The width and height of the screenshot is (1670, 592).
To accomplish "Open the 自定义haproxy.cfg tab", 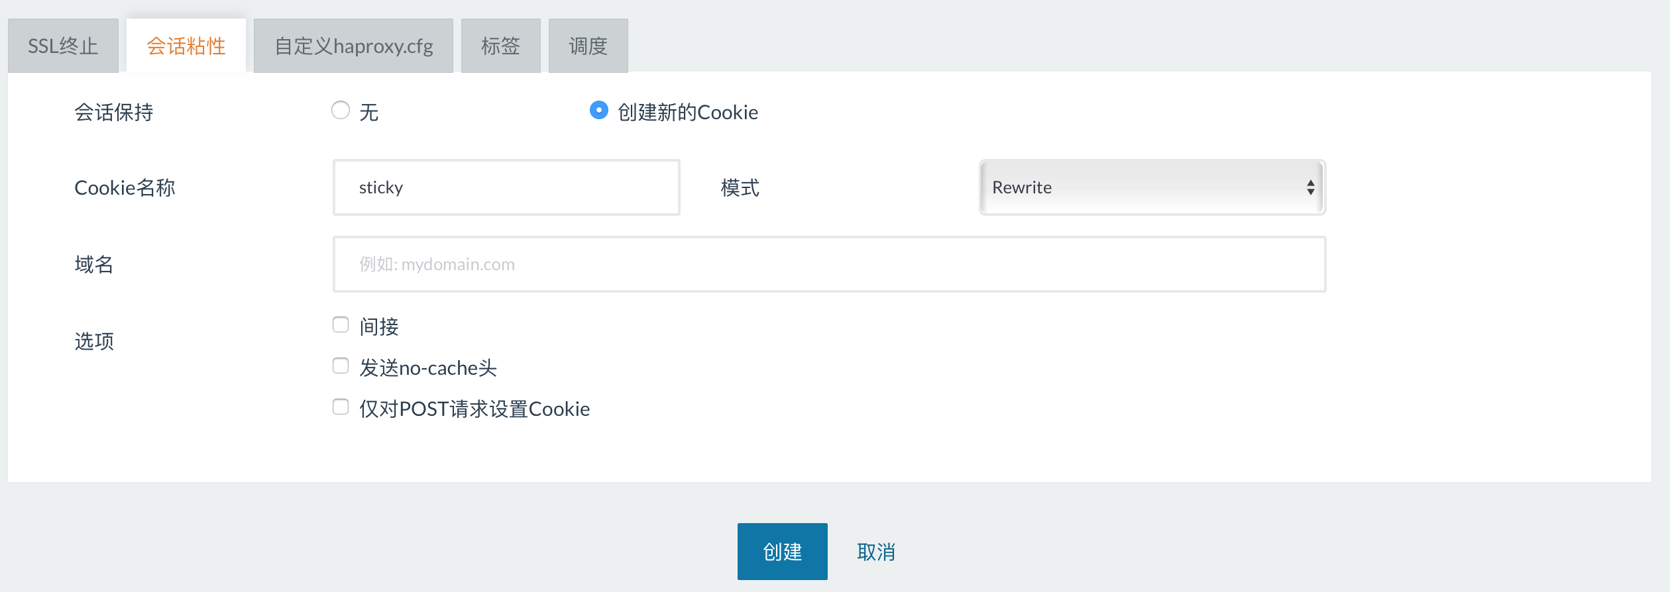I will 353,46.
